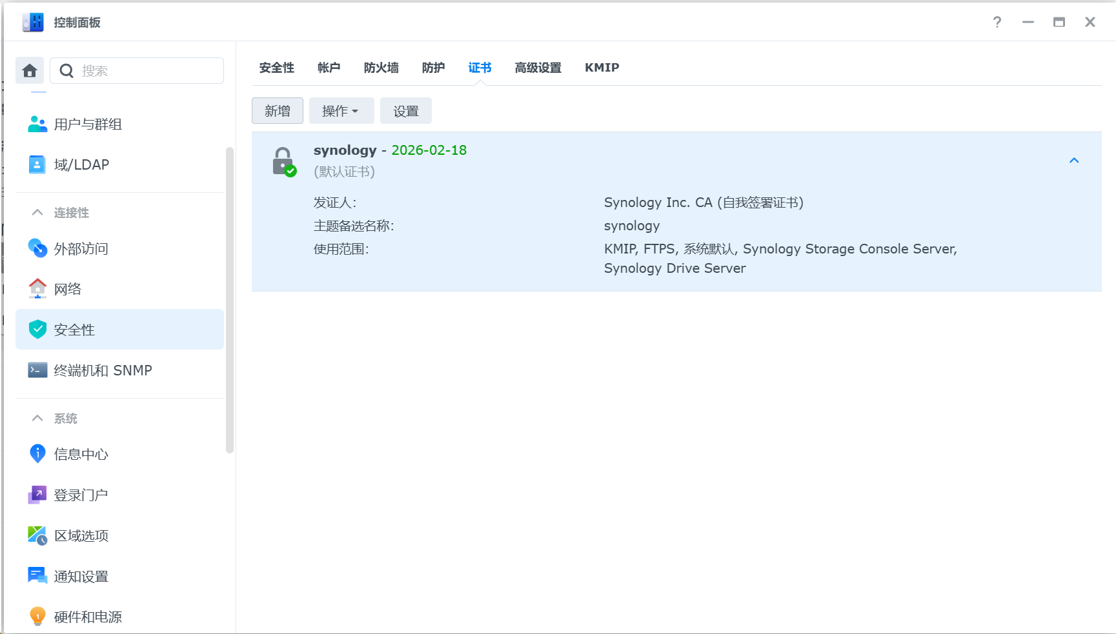Screen dimensions: 1116x634
Task: Click the 使用范围 services list text
Action: click(x=780, y=259)
